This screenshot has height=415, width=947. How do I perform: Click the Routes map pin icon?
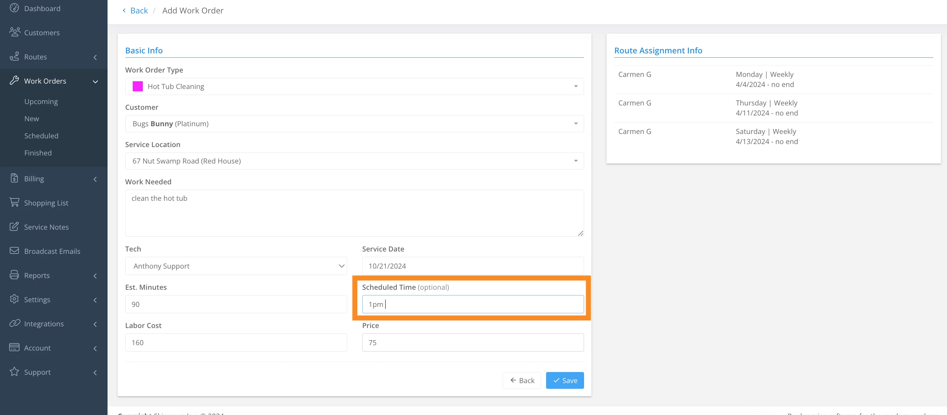[x=14, y=56]
